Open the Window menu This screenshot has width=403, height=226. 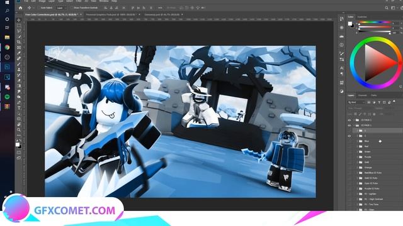point(104,1)
